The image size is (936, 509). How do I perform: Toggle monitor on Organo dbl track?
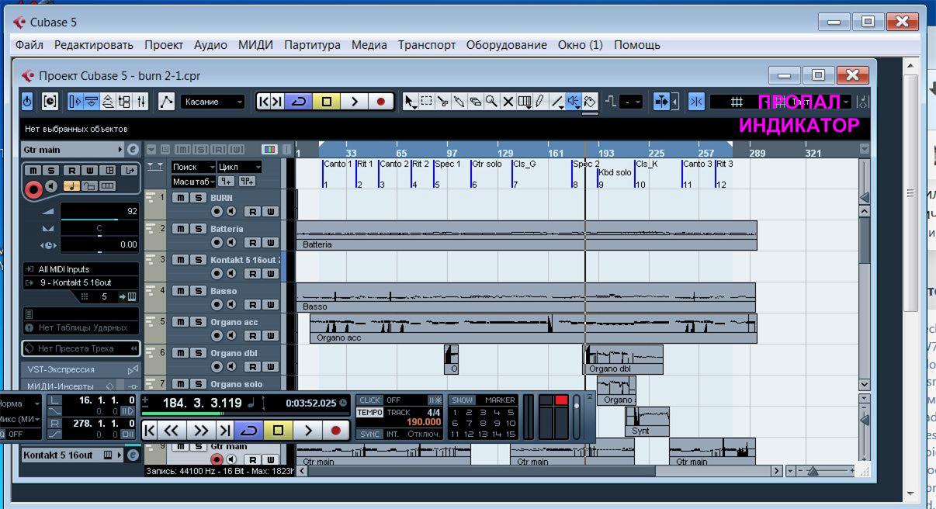pyautogui.click(x=231, y=366)
